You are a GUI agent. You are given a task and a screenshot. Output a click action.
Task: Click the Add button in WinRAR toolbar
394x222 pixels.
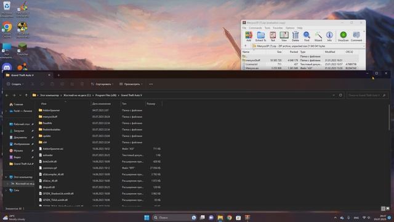(249, 36)
